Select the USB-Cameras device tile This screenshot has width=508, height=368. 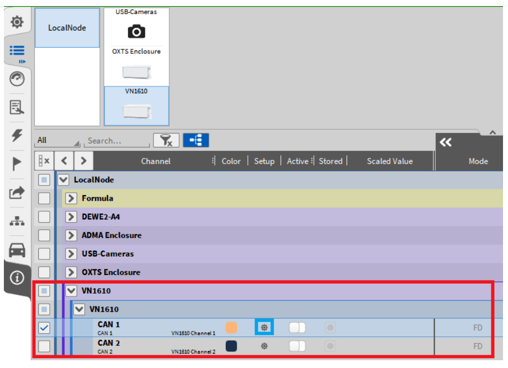click(x=136, y=26)
